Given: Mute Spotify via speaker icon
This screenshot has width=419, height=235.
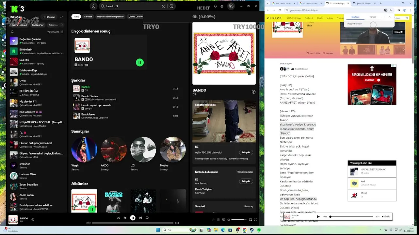Looking at the screenshot, I should pos(229,220).
